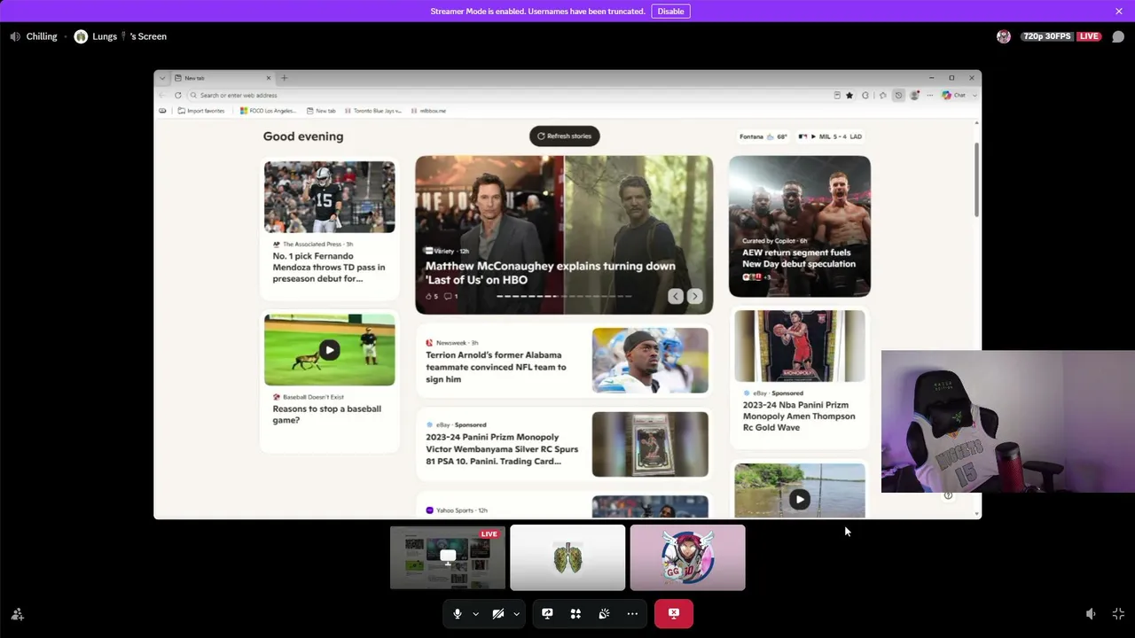Click the MIL 5 - 4 LAD score widget
This screenshot has width=1135, height=638.
[x=830, y=136]
